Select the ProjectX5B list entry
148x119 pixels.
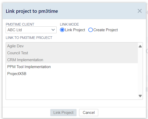pos(72,74)
